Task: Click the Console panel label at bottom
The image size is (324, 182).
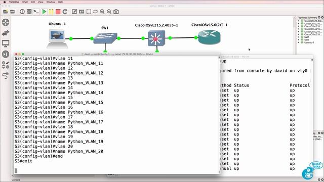Action: click(x=16, y=180)
